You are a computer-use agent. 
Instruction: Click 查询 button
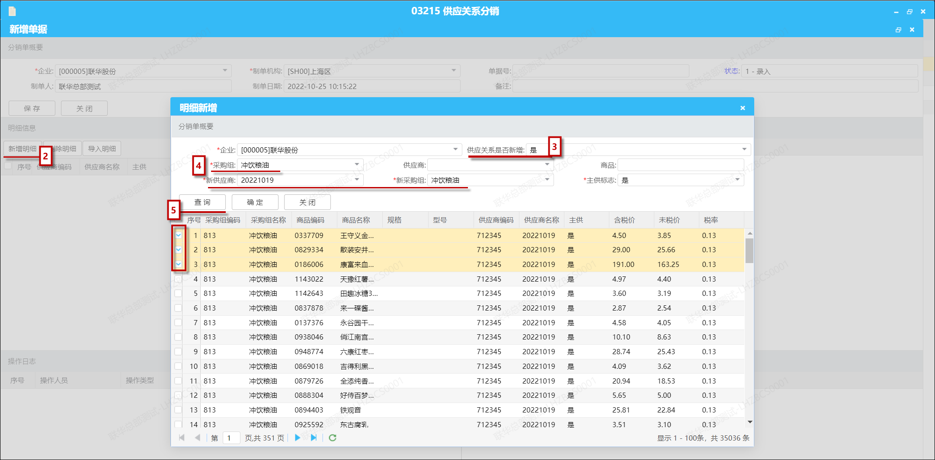point(202,202)
